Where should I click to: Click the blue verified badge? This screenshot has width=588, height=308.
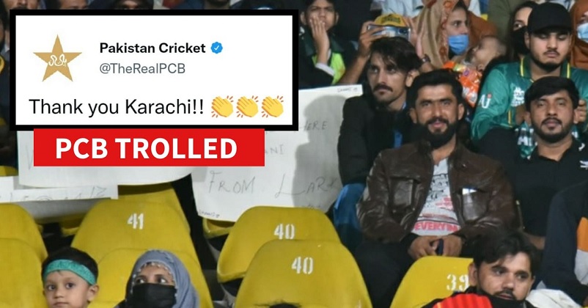[x=217, y=48]
